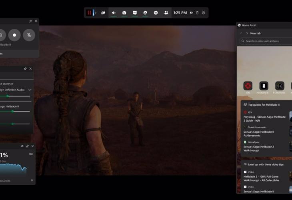Open the Freyslaug IGN guide link
292x200 pixels.
264,119
